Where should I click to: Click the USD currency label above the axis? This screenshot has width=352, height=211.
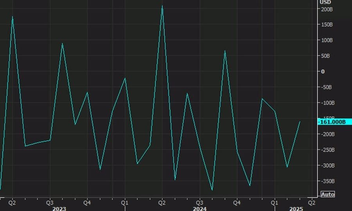pyautogui.click(x=325, y=2)
